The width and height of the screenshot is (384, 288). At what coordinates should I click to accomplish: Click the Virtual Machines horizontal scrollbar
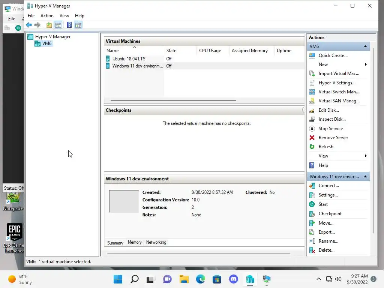173,100
